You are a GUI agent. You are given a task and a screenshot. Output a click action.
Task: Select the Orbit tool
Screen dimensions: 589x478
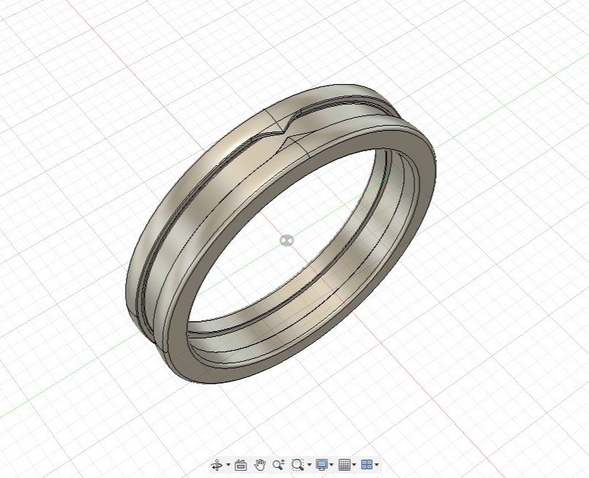217,464
